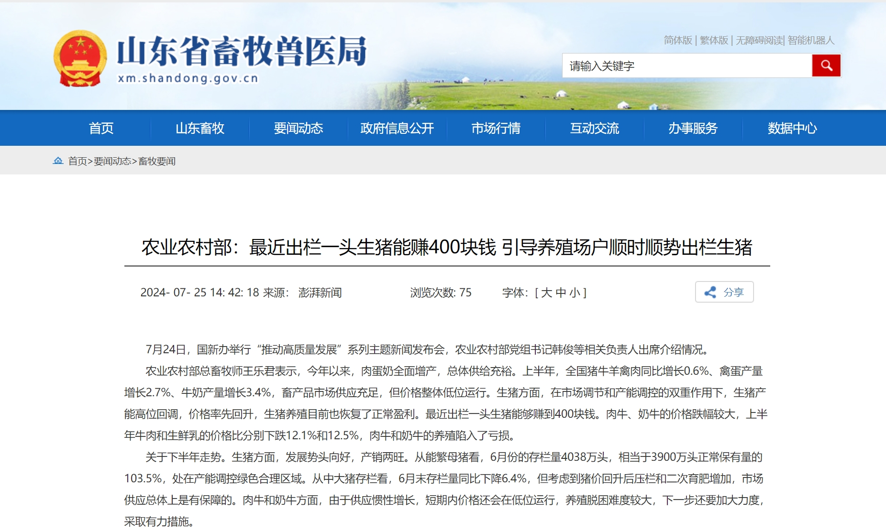Type in the keyword search field
The width and height of the screenshot is (886, 532).
687,65
